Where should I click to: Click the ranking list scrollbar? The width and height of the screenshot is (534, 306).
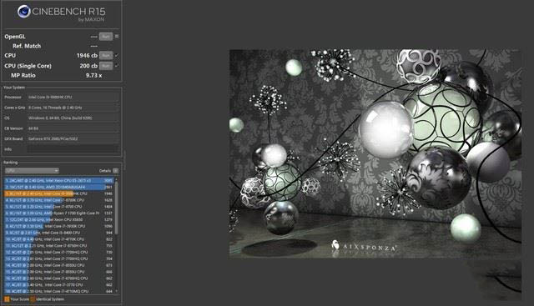117,208
